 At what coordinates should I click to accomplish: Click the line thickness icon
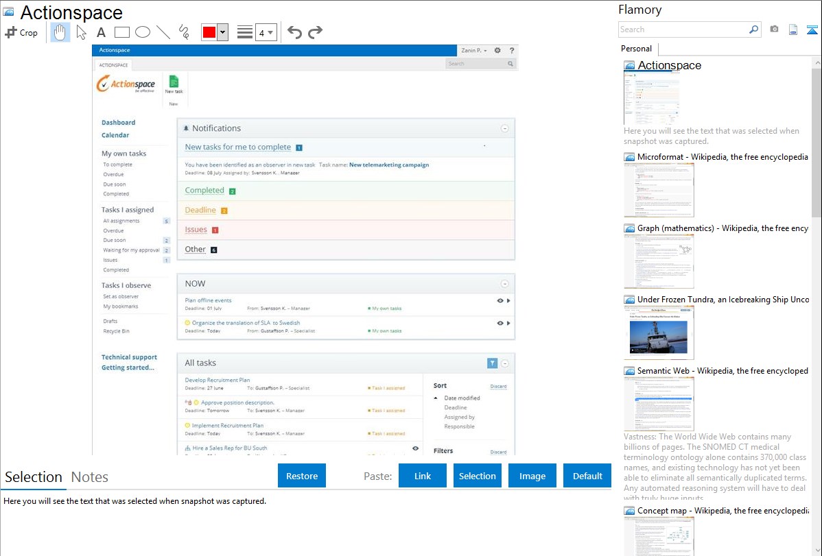[245, 32]
